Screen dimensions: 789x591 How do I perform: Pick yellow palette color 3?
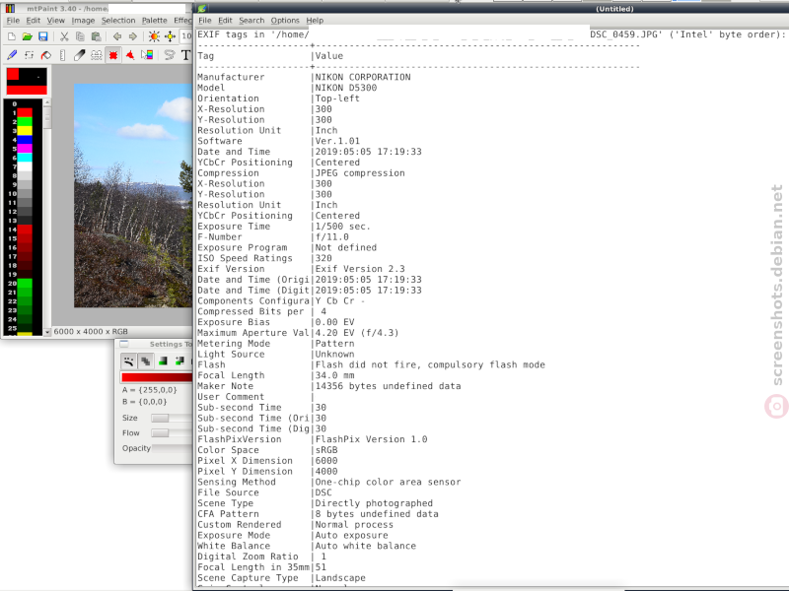pyautogui.click(x=25, y=131)
